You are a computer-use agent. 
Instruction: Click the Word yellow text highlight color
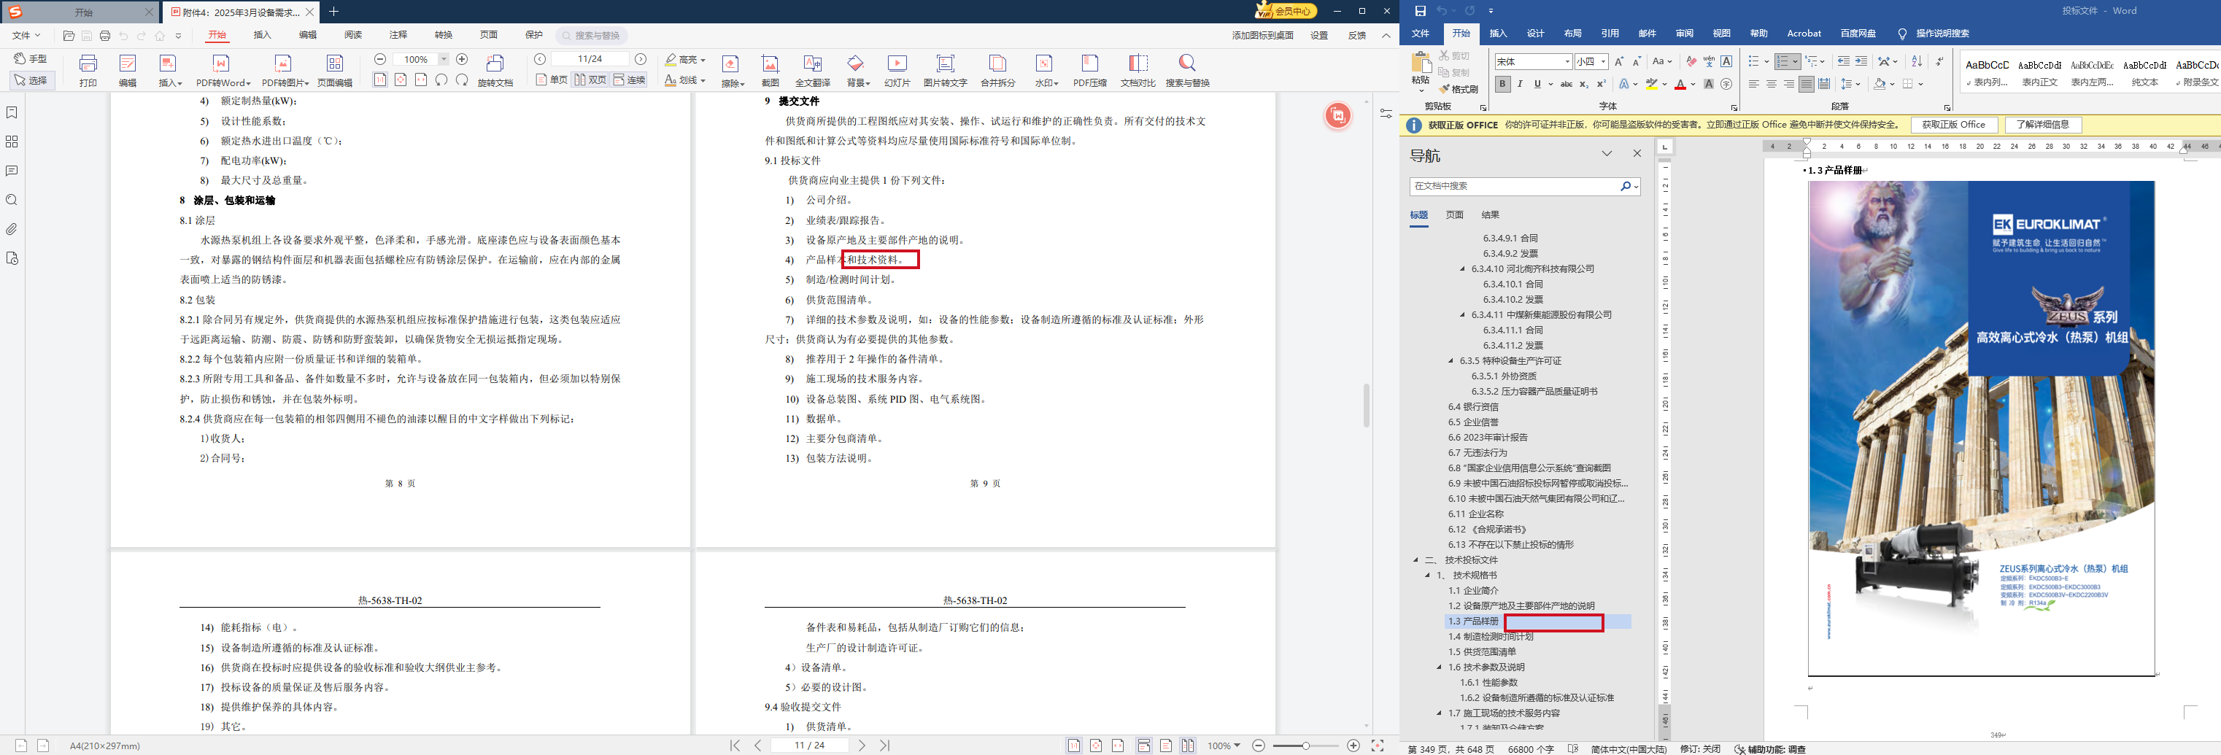click(1651, 85)
